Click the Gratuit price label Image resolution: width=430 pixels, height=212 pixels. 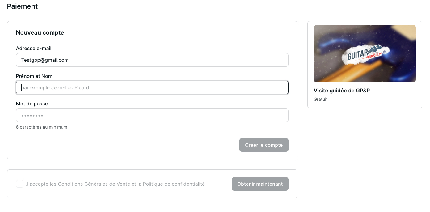[321, 99]
